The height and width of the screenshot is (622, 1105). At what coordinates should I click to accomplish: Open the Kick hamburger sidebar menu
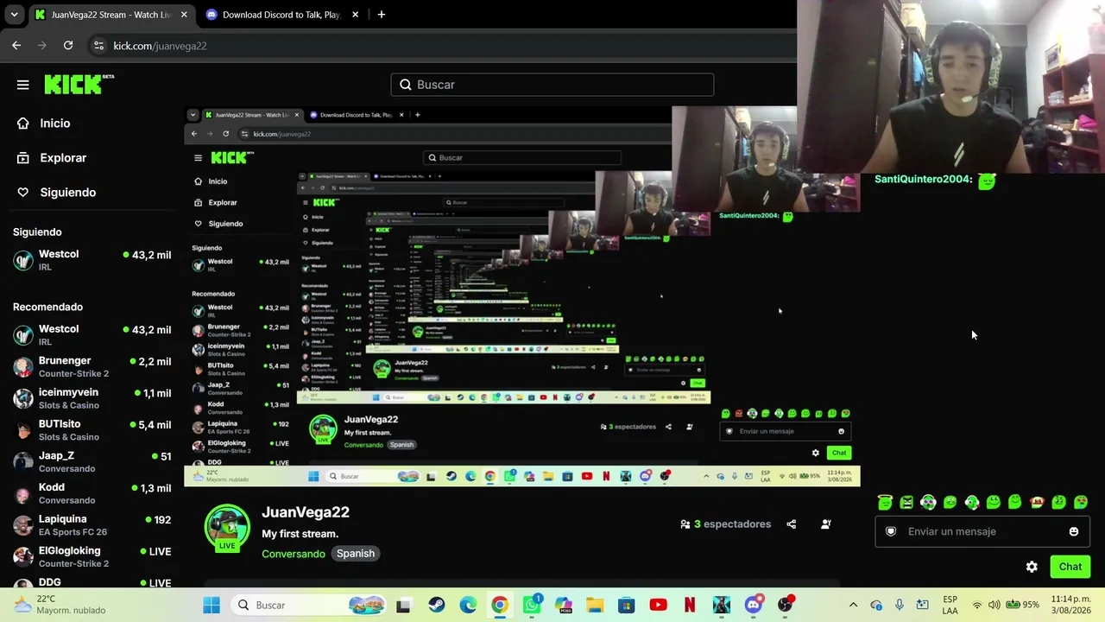[23, 85]
